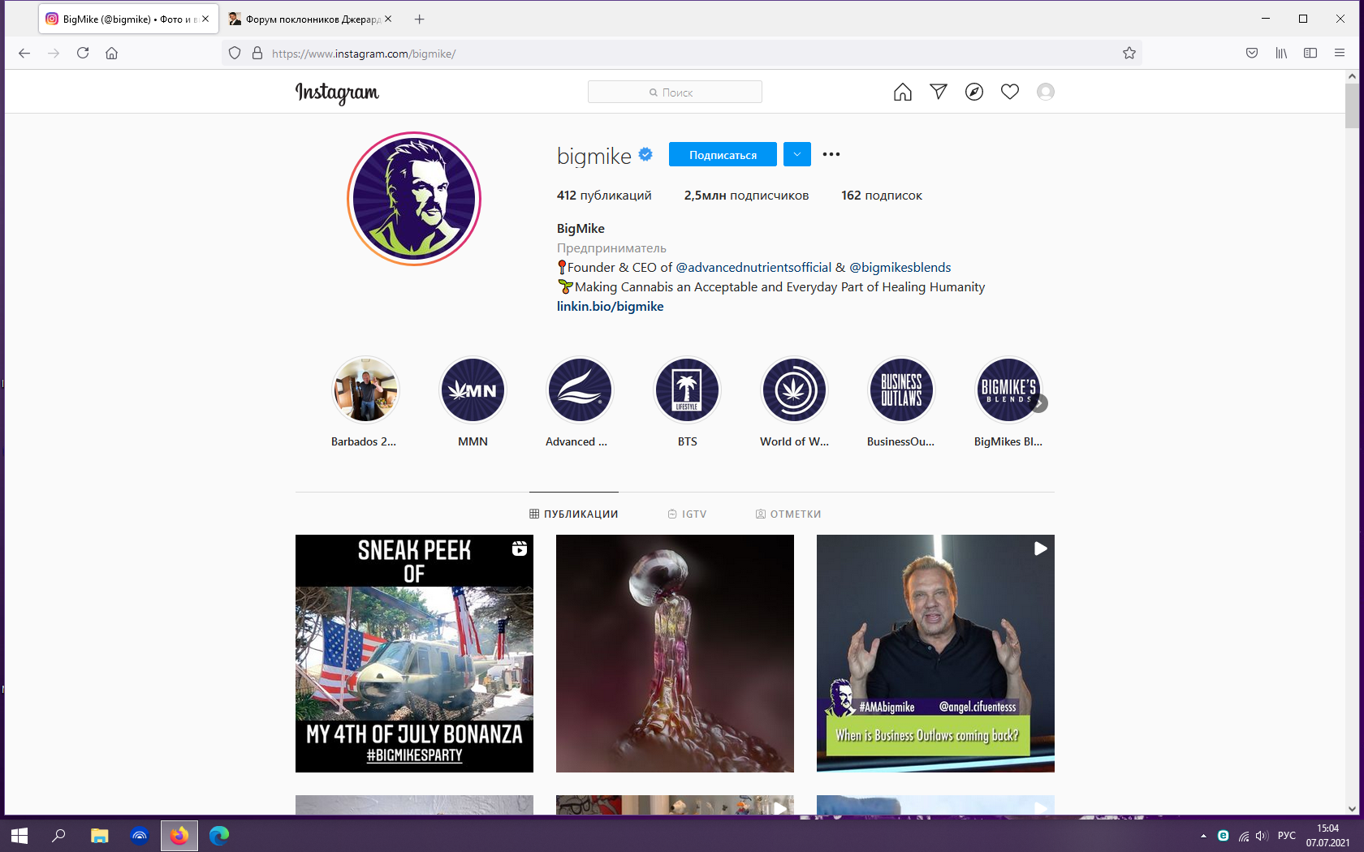Click the Поиск search field
Viewport: 1364px width, 852px height.
pyautogui.click(x=675, y=93)
